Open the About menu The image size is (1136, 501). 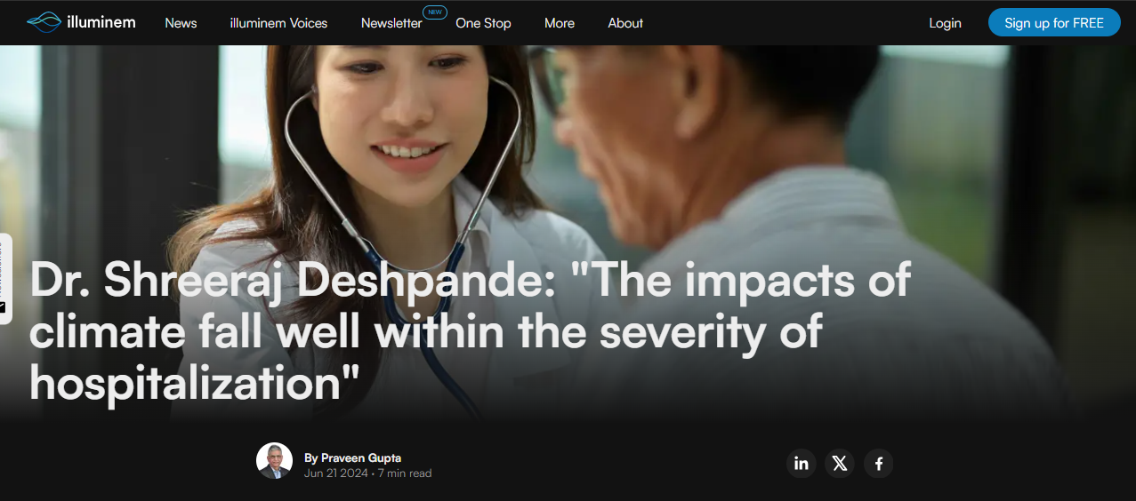point(625,23)
